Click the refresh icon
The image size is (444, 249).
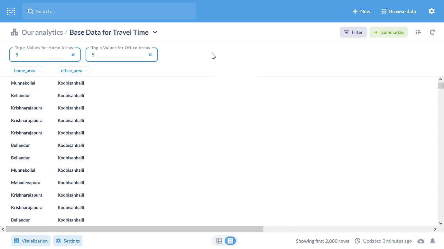point(432,32)
